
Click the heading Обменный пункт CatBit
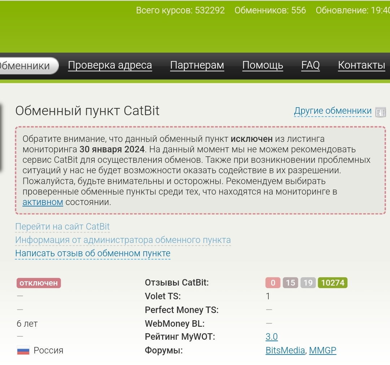point(87,110)
